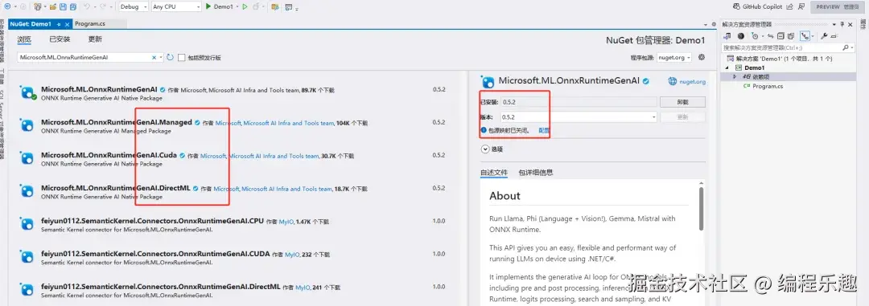Screen dimensions: 869x306
Task: Click the Save toolbar icon
Action: pyautogui.click(x=63, y=6)
